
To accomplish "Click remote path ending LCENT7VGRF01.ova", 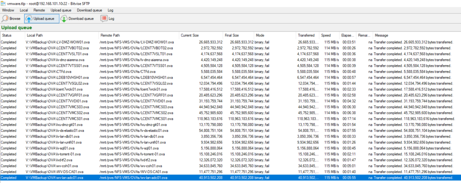I will click(x=136, y=95).
